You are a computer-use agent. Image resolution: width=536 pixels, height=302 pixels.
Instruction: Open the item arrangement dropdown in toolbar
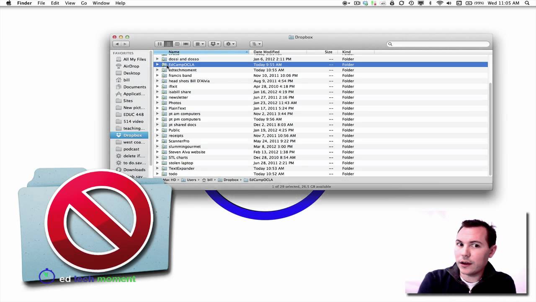(x=199, y=44)
